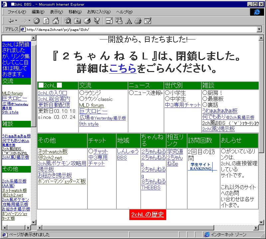Click the おしらせ column header
Viewport: 266px width, 239px height.
point(239,140)
